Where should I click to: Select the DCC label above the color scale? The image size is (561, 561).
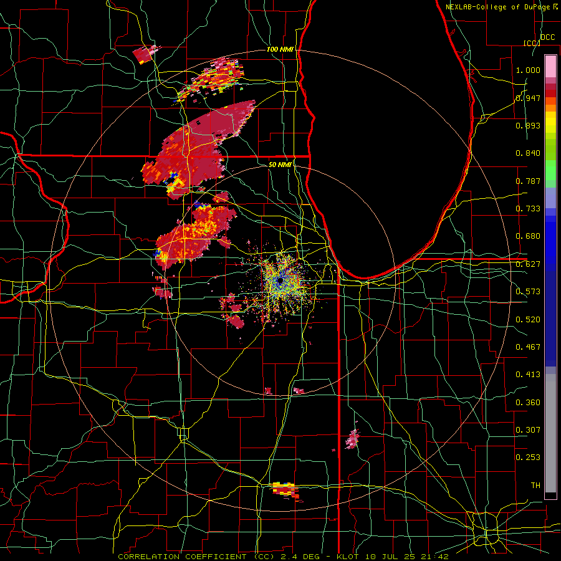coord(547,37)
